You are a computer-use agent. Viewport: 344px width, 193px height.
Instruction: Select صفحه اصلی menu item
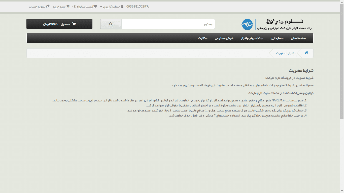298,38
